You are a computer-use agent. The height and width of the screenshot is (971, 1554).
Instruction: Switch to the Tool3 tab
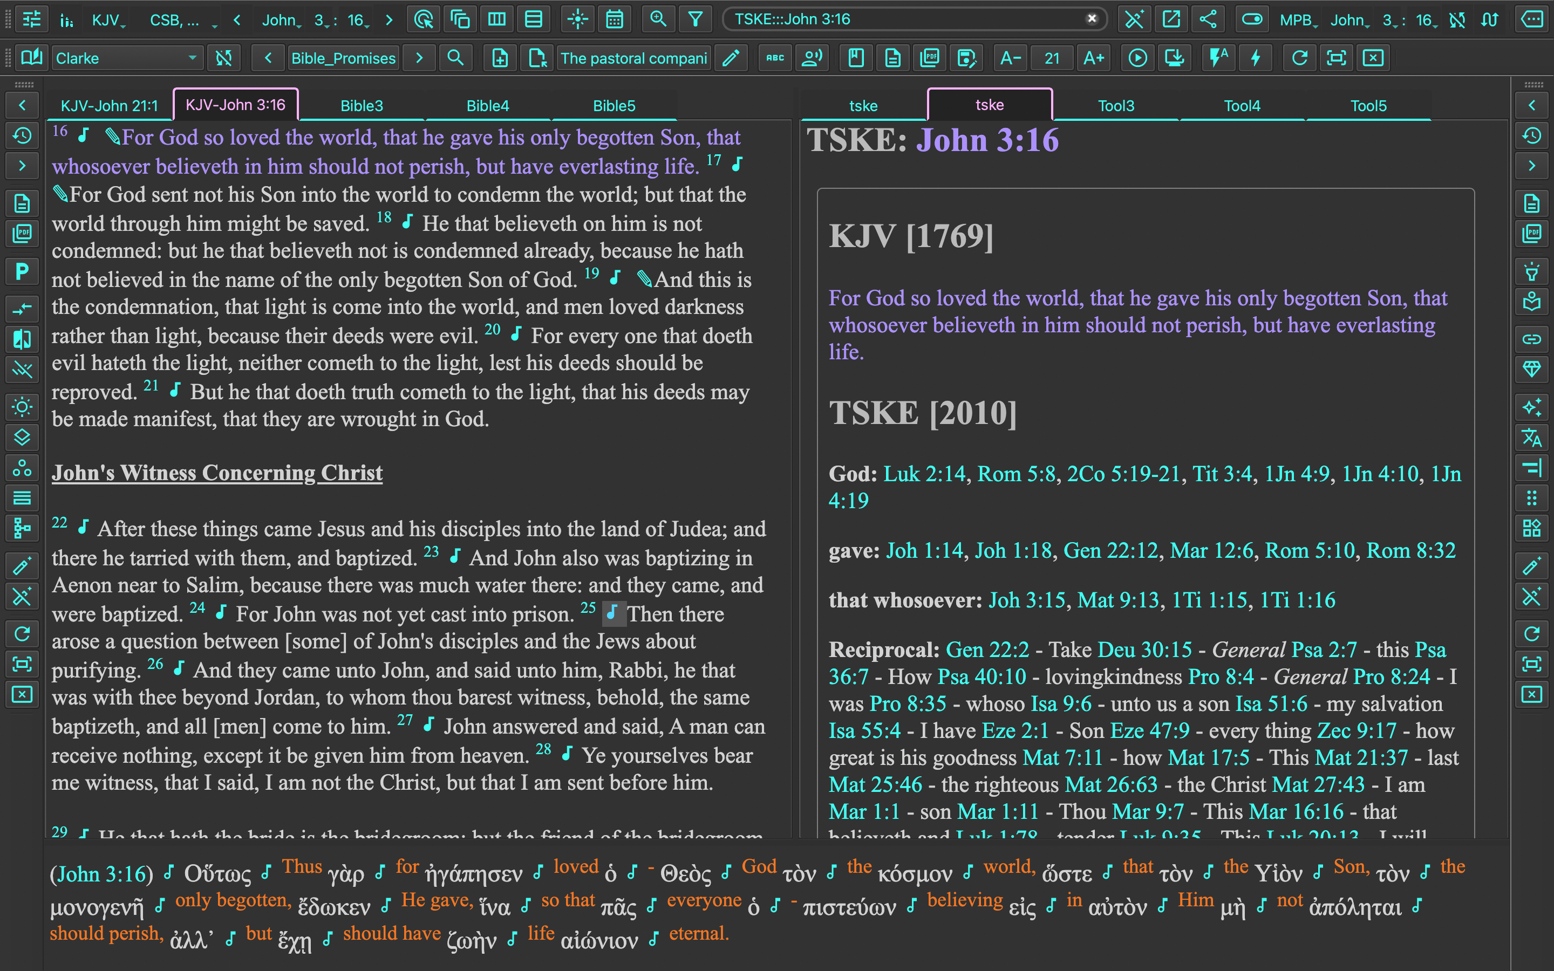tap(1116, 105)
